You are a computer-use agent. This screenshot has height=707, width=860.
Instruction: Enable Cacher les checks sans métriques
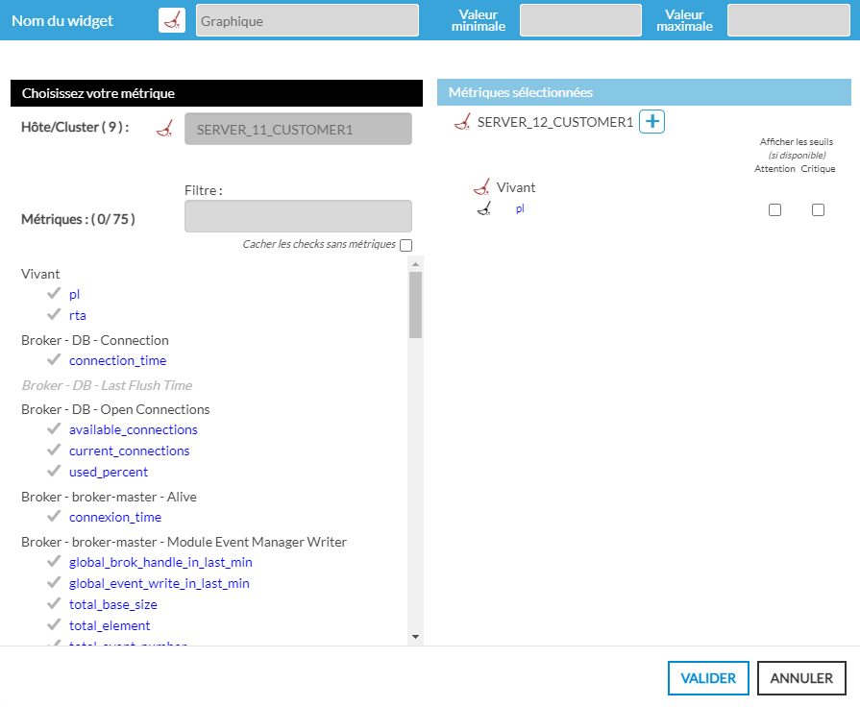[x=405, y=245]
